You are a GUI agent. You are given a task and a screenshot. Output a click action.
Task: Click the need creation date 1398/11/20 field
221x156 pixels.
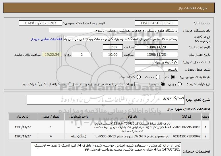pyautogui.click(x=156, y=47)
